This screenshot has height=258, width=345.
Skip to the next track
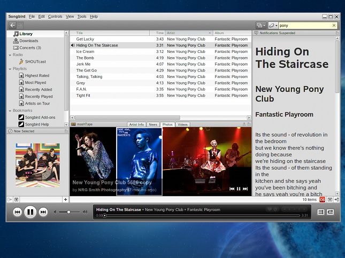[43, 212]
